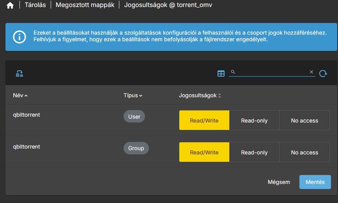338x203 pixels.
Task: Clear the search field with X
Action: pyautogui.click(x=311, y=72)
